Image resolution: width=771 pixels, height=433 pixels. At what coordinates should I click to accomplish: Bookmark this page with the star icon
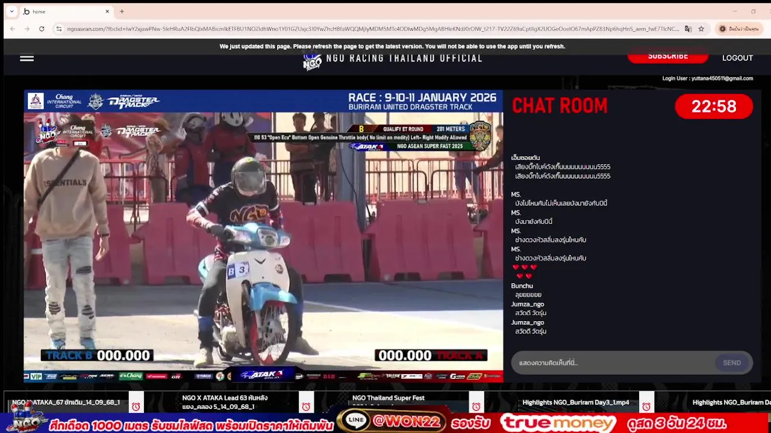(x=701, y=29)
